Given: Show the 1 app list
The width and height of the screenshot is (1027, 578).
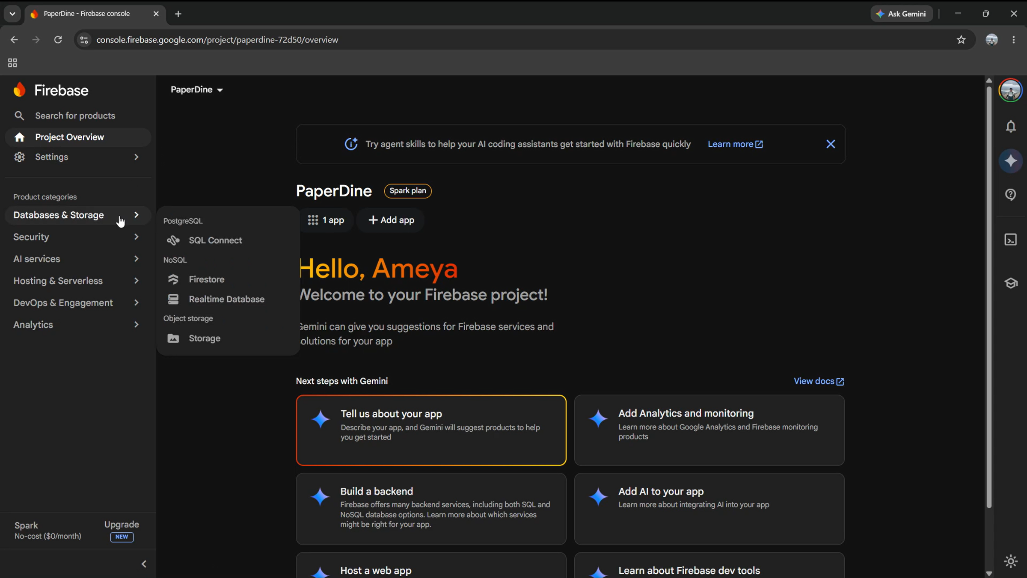Looking at the screenshot, I should click(x=326, y=220).
